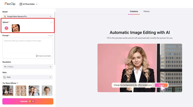Click the Generate button

coord(28,101)
